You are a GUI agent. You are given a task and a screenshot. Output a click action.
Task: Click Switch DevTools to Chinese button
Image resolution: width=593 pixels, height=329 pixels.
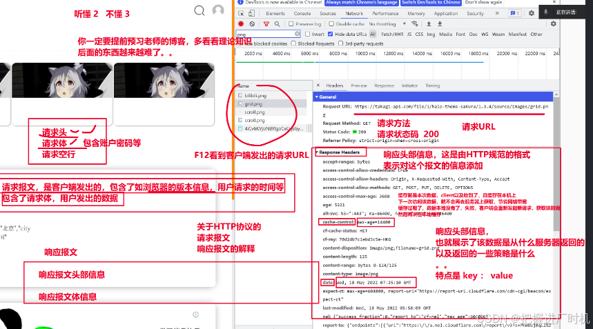431,2
